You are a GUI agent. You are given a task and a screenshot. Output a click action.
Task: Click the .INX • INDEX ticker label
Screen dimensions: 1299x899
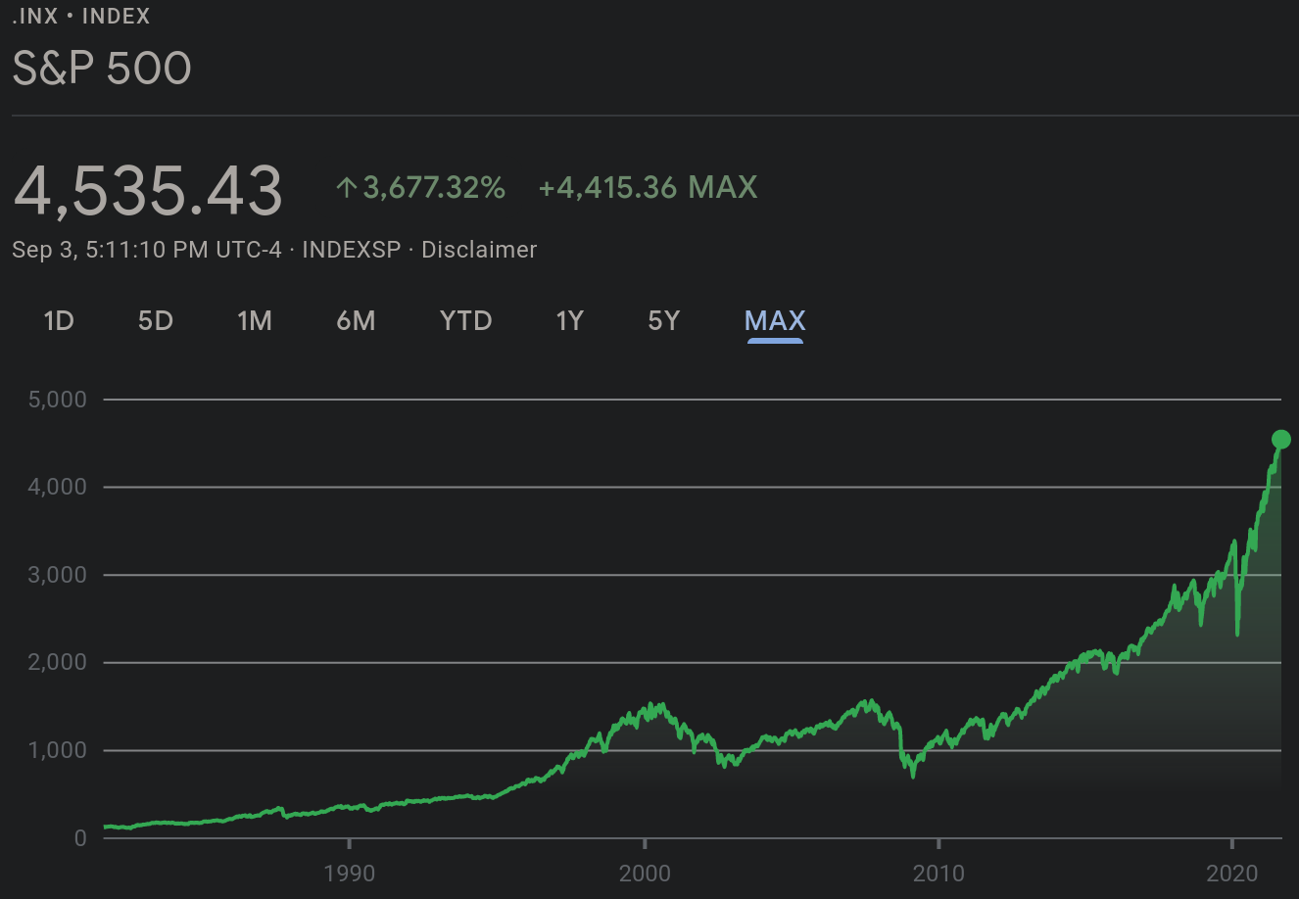coord(81,17)
